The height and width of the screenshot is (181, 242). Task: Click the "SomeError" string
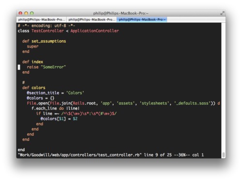(x=53, y=67)
